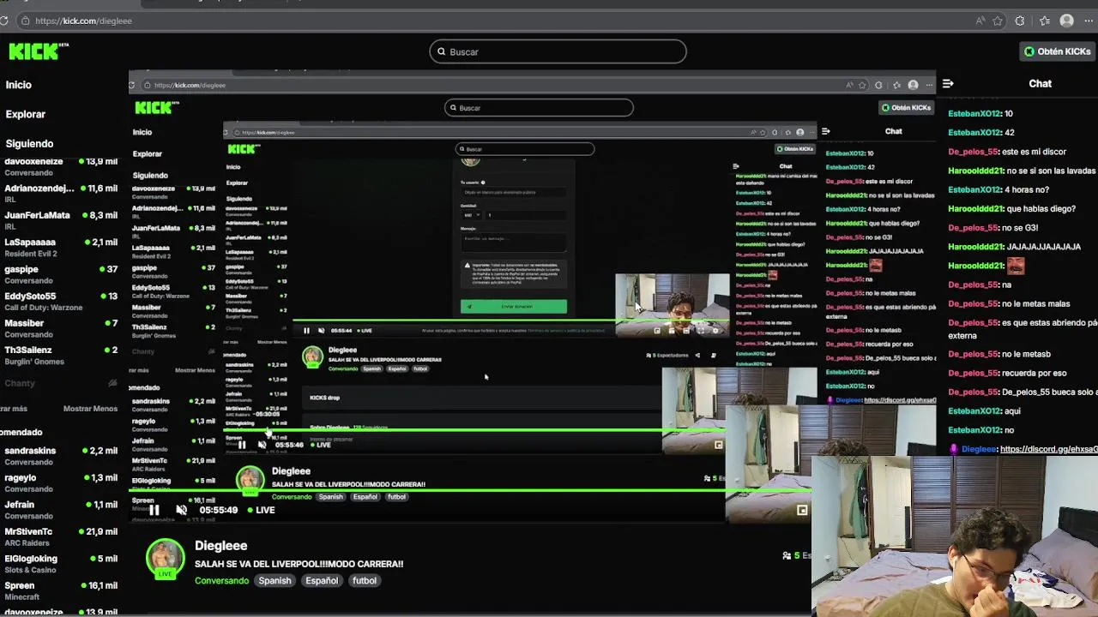Open read aloud icon in browser bar

click(x=980, y=21)
